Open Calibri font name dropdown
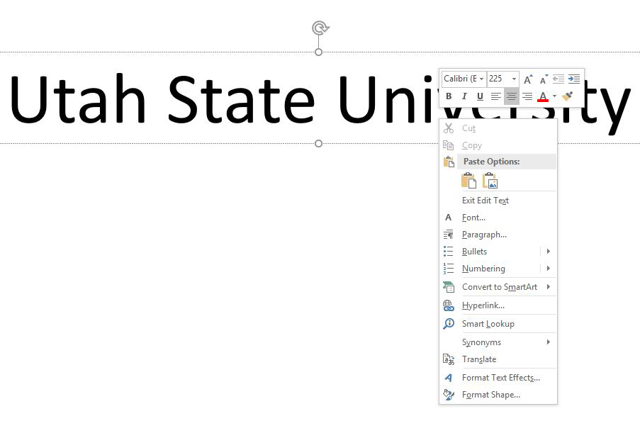 [x=482, y=79]
